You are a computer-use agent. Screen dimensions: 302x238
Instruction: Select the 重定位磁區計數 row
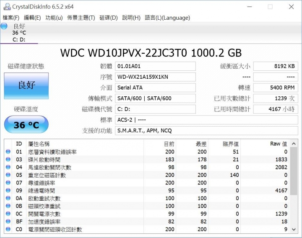coord(147,175)
